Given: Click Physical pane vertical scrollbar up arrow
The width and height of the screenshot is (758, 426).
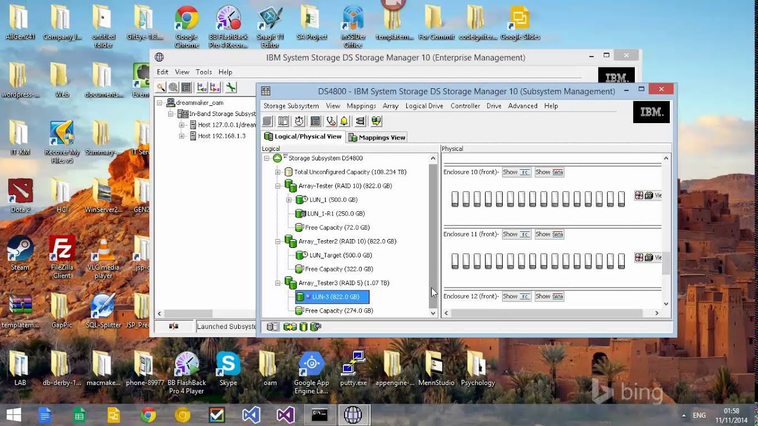Looking at the screenshot, I should coord(666,158).
